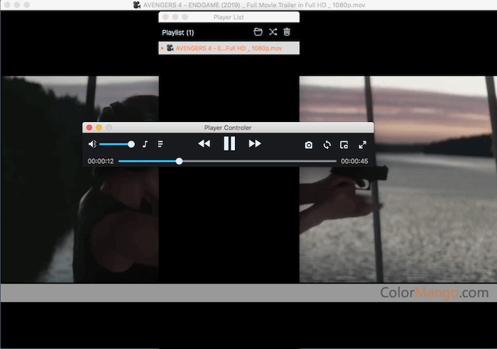
Task: Enter fullscreen with the expand arrows icon
Action: (362, 145)
